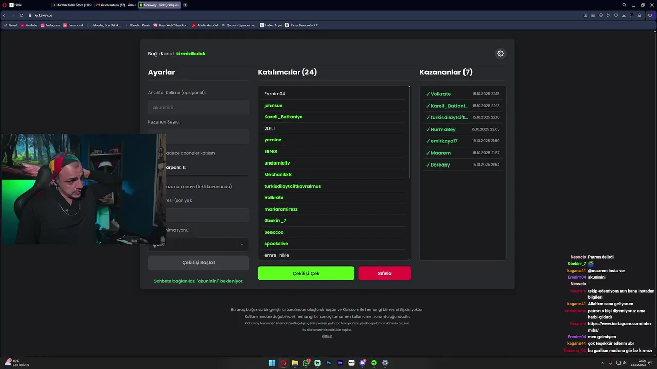Go forward with browser forward arrow
The image size is (657, 369).
coord(12,15)
